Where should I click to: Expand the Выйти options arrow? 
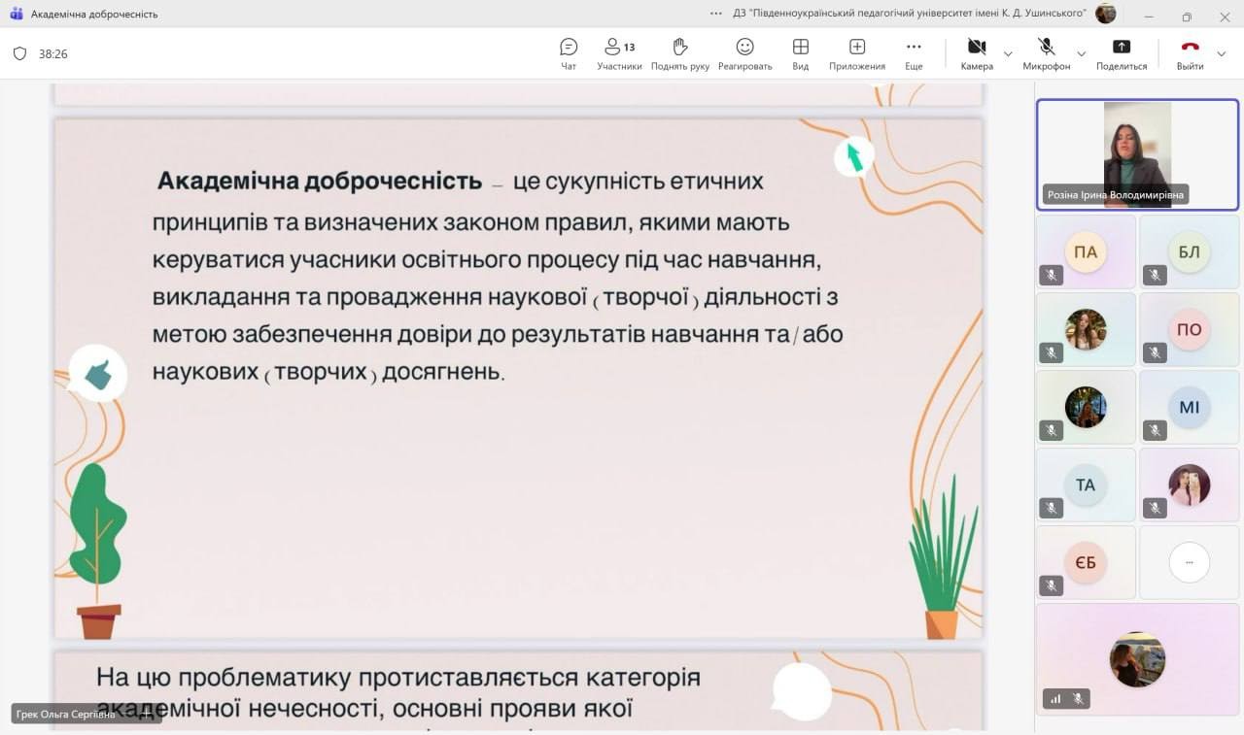(x=1222, y=53)
